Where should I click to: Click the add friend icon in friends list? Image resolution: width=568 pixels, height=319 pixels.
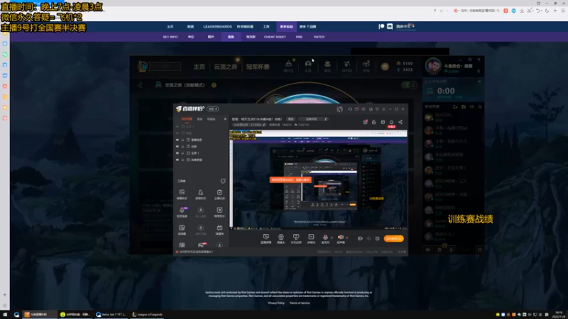coord(455,107)
